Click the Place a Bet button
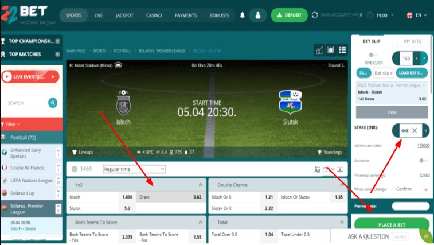This screenshot has width=434, height=245. coord(392,224)
